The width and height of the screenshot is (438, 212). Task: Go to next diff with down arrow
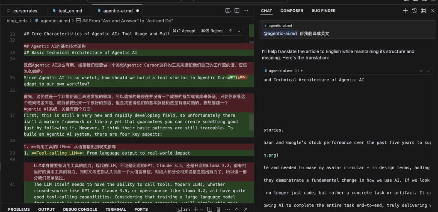tap(239, 31)
